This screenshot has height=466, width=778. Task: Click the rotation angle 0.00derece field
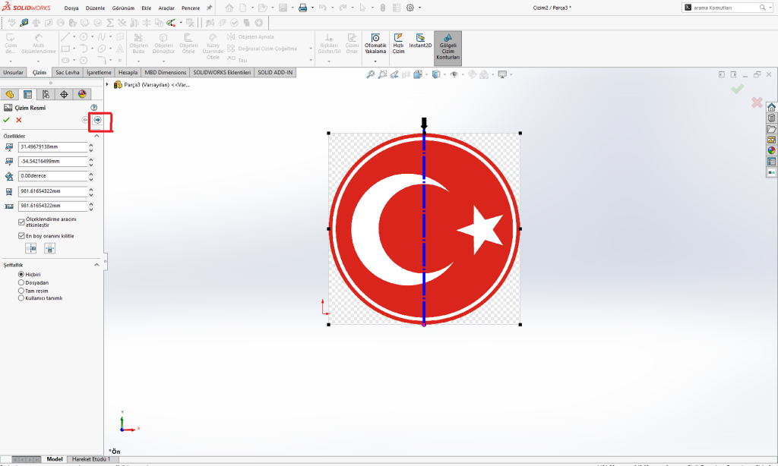pos(52,176)
